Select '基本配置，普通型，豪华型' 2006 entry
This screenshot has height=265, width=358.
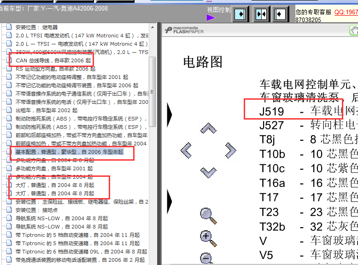(69, 152)
